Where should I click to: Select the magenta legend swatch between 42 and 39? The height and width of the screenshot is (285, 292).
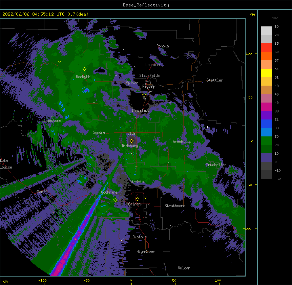click(266, 107)
